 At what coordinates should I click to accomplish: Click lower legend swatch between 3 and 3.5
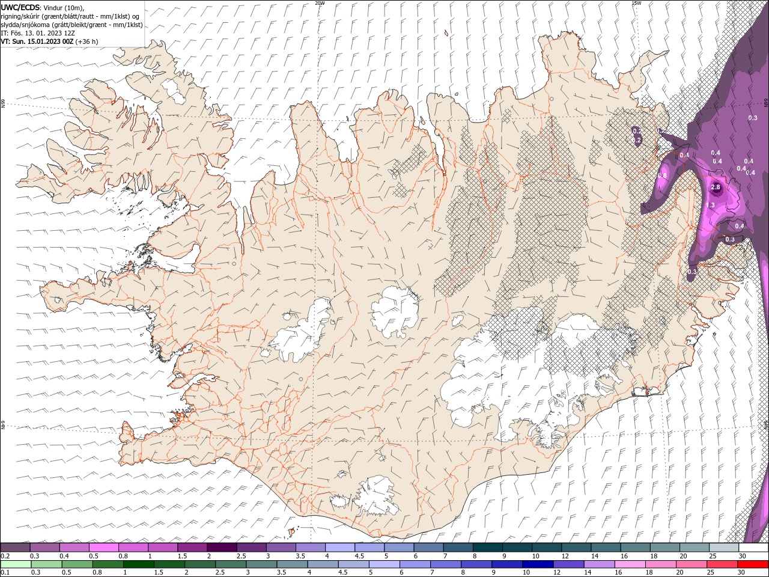(x=261, y=564)
